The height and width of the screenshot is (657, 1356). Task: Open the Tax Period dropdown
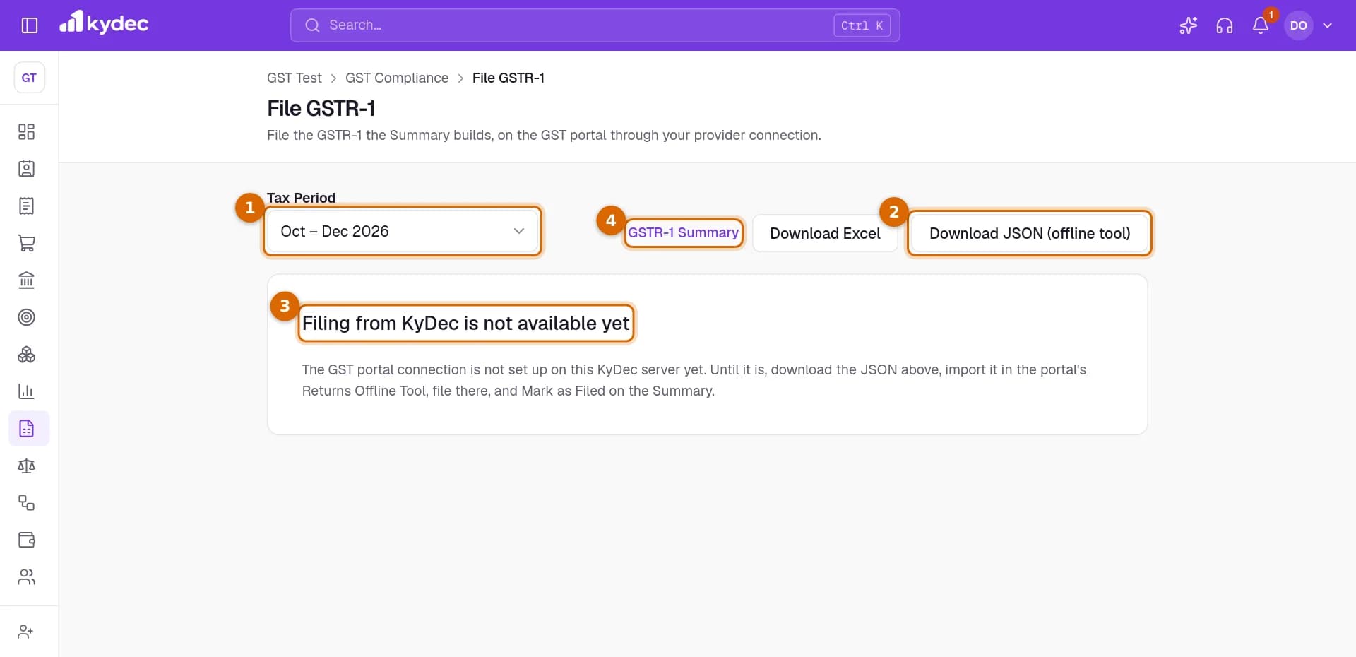tap(403, 231)
